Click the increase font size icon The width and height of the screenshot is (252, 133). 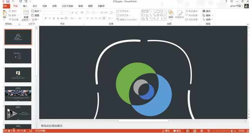tap(72, 13)
